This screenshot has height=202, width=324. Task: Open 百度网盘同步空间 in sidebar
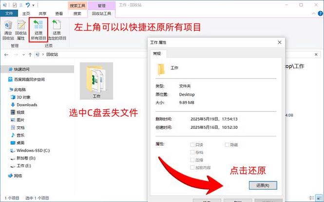(x=29, y=80)
